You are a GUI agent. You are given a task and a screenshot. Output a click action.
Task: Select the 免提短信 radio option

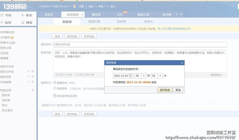pos(55,88)
